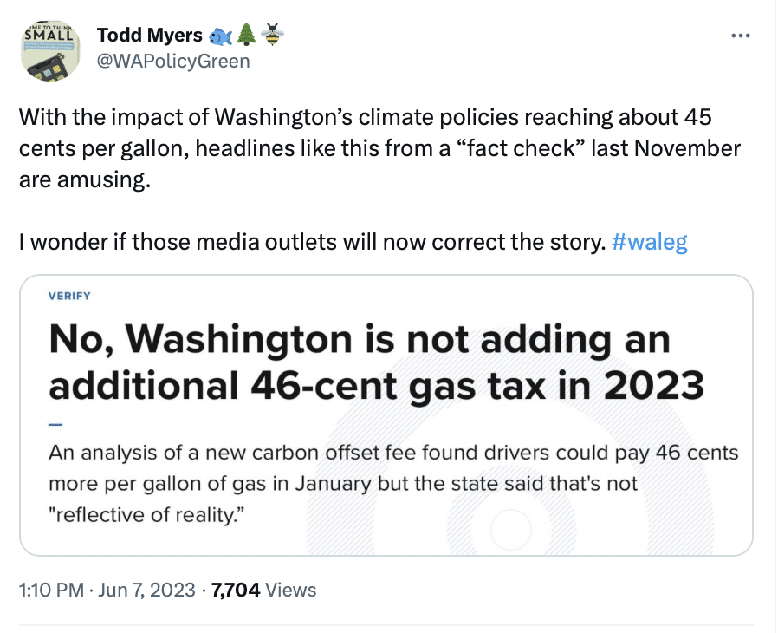Click the sentence about media outlets correcting
Viewport: 778px width, 633px height.
point(313,242)
